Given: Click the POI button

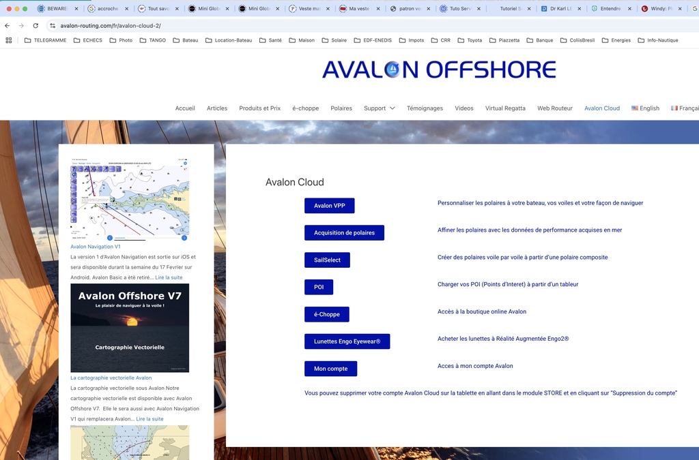Looking at the screenshot, I should click(319, 287).
